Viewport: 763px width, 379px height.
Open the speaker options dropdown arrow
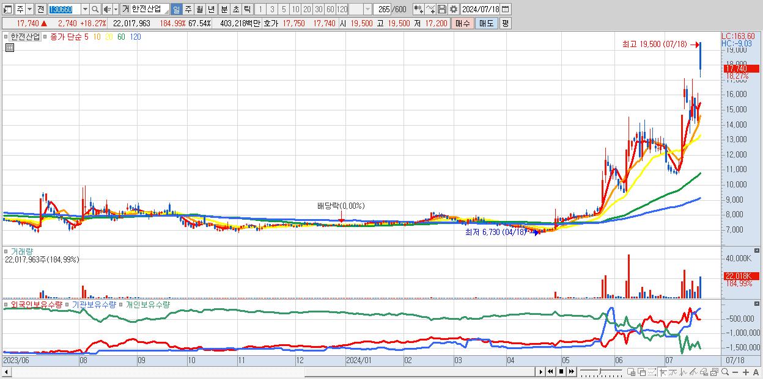116,9
